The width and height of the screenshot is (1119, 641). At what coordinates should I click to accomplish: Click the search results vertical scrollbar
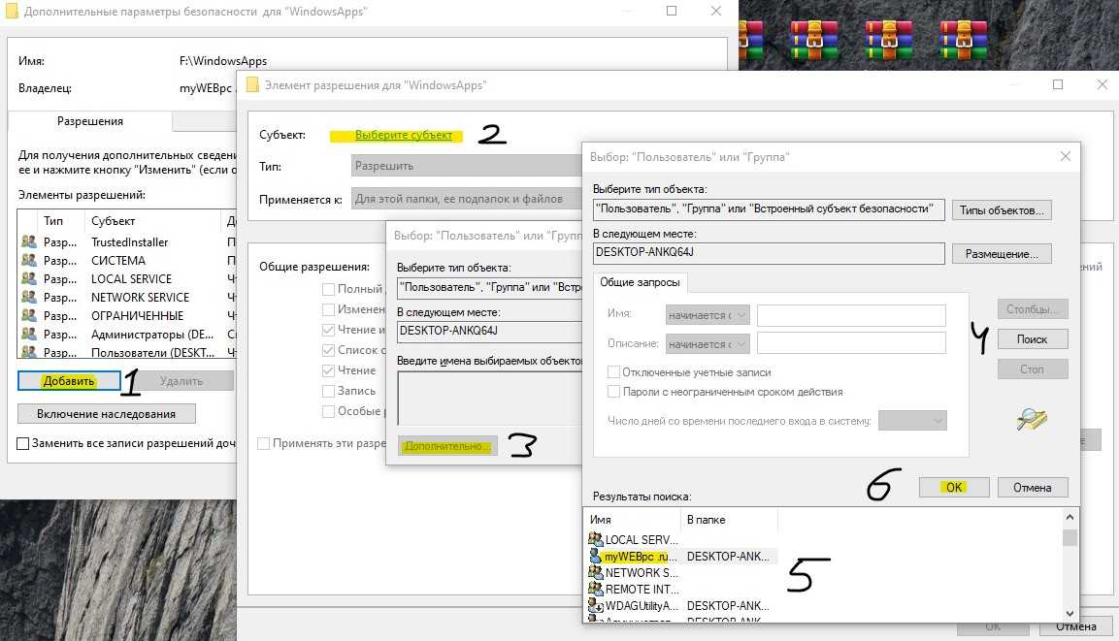tap(1070, 574)
